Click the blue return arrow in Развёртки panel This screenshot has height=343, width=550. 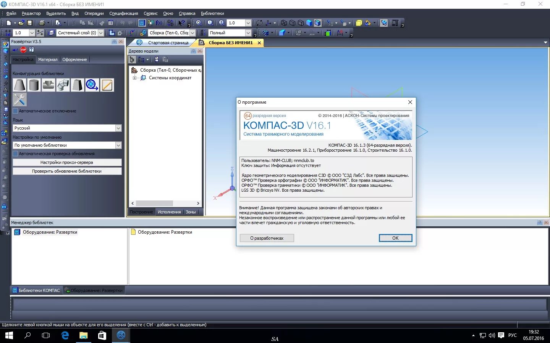(15, 50)
